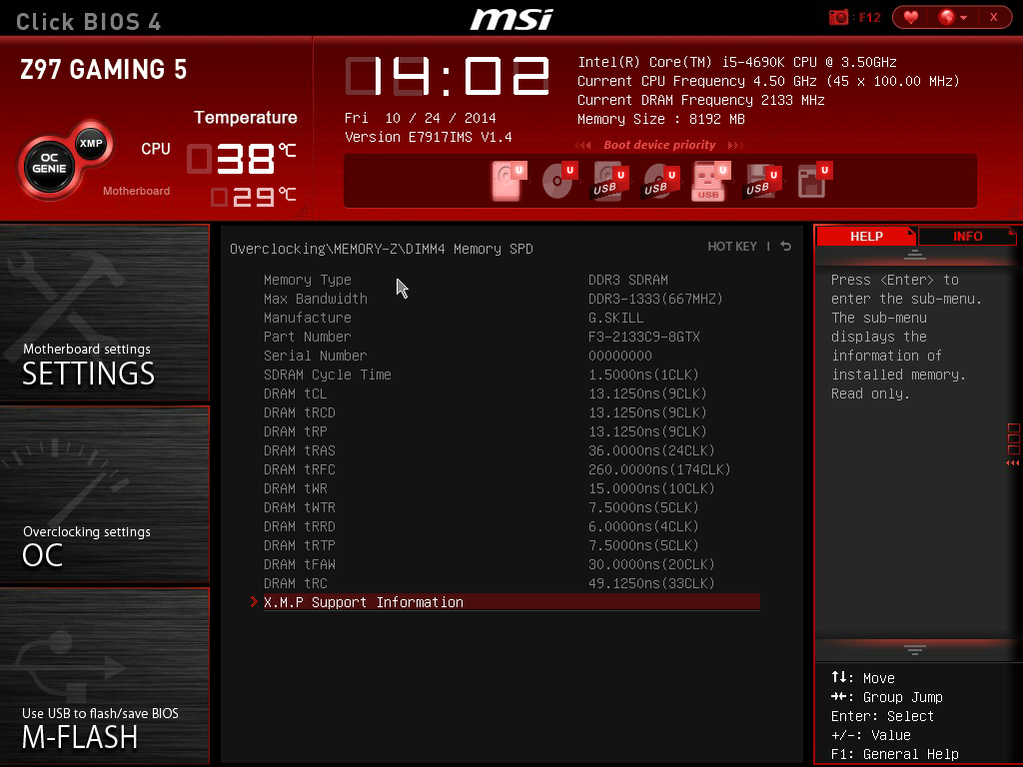Click the SDRAM Cycle Time label
This screenshot has width=1023, height=767.
pos(327,375)
